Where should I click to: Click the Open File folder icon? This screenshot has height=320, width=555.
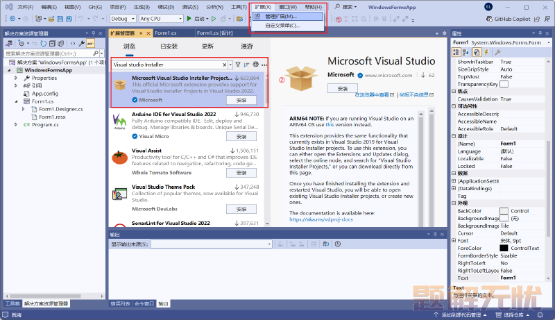click(51, 19)
